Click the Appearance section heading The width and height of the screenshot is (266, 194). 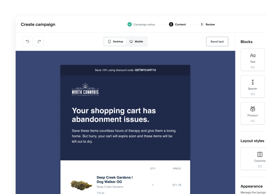[251, 186]
